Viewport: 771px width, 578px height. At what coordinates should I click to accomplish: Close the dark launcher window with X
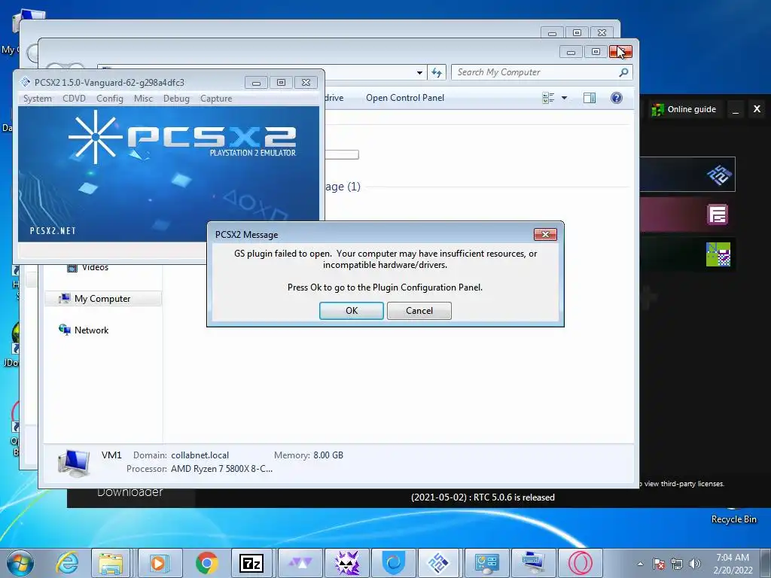pos(757,109)
